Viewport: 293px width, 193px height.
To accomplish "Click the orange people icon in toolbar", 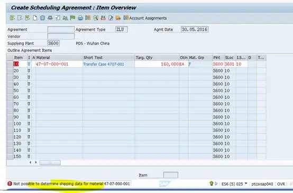I will click(118, 18).
